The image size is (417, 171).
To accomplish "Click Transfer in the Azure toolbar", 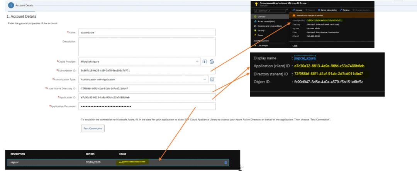I will coord(310,10).
